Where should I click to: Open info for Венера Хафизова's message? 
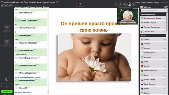pyautogui.click(x=18, y=80)
